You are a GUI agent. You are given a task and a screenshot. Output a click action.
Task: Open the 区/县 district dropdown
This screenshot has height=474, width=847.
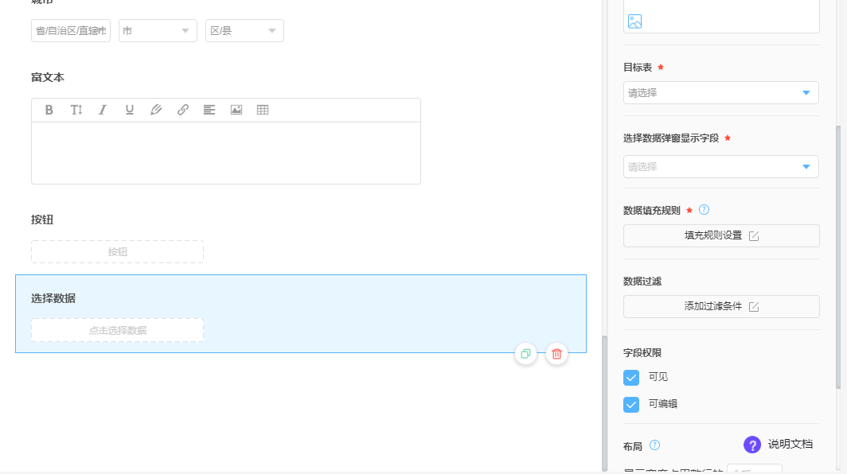pos(244,31)
